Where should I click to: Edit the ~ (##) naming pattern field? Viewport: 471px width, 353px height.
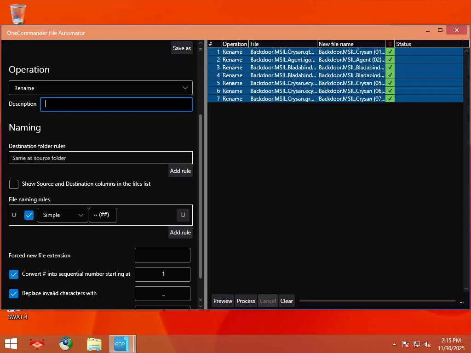pos(103,215)
